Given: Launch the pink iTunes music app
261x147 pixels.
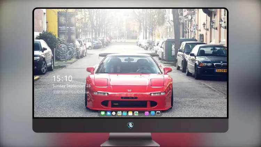Looking at the screenshot, I should pyautogui.click(x=147, y=113).
